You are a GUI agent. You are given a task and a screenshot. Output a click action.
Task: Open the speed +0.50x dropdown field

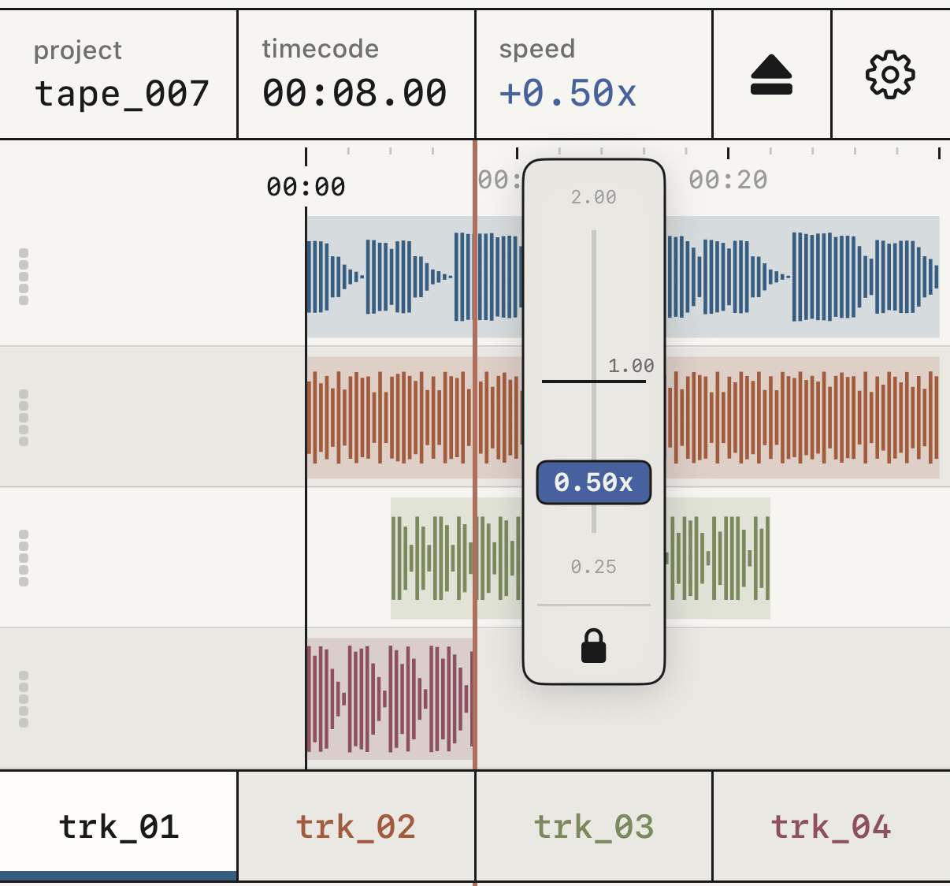click(x=594, y=75)
